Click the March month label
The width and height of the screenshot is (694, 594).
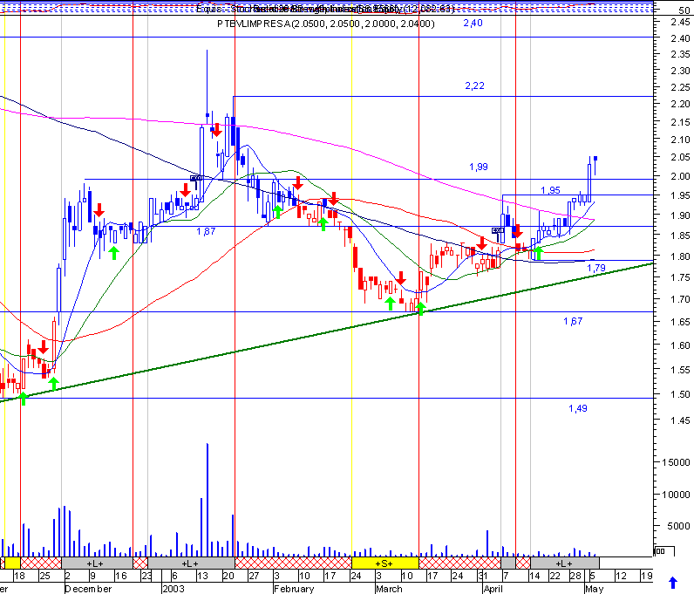(x=389, y=589)
